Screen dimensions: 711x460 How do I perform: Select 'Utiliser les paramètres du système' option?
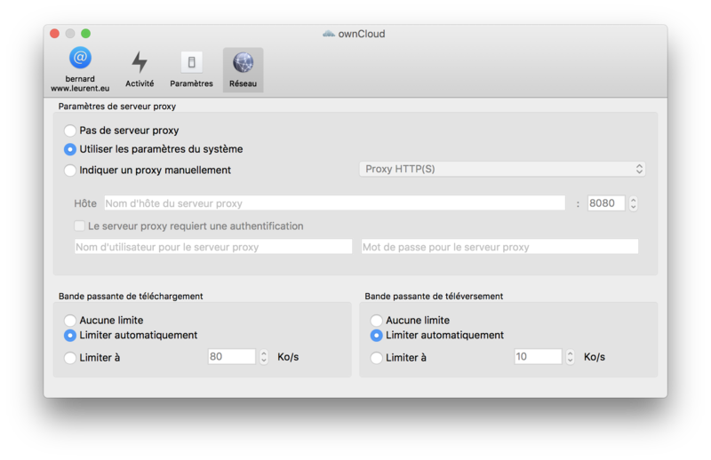click(x=71, y=149)
